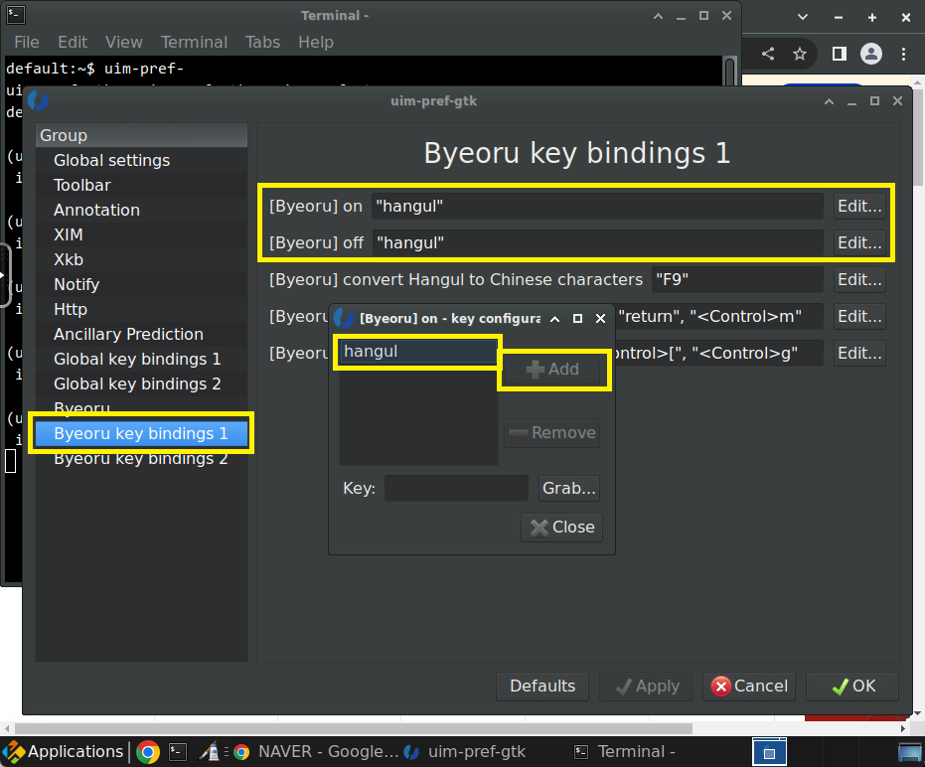Open the Terminal View menu
Screen dimensions: 925x767
tap(124, 43)
